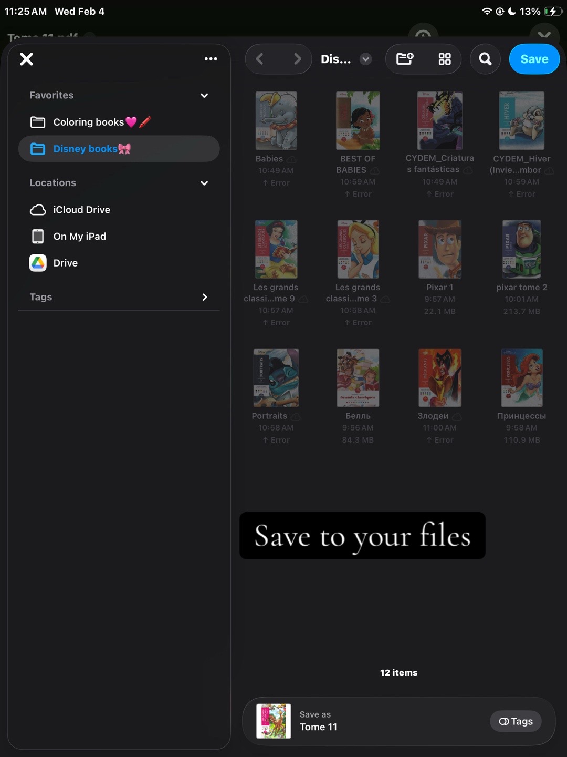This screenshot has height=757, width=567.
Task: Select the pixar tome 2 Buzz thumbnail
Action: pos(522,249)
